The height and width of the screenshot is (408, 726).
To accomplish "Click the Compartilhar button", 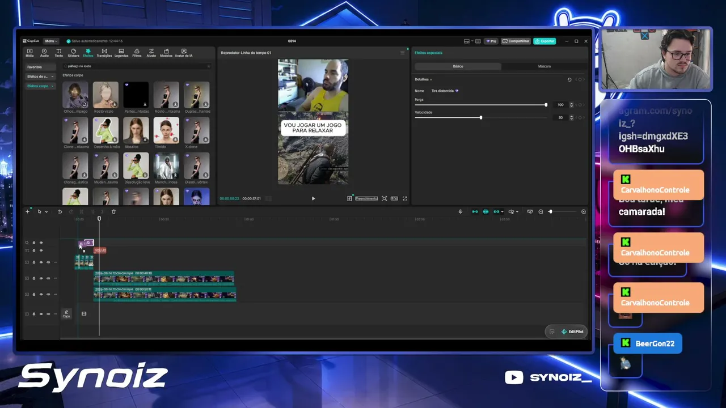I will [516, 41].
